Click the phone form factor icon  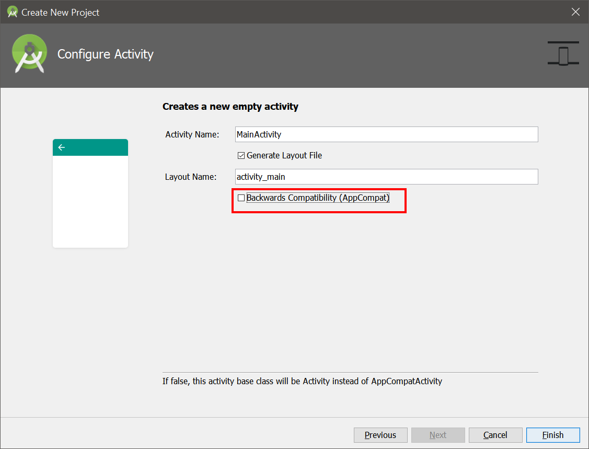click(x=563, y=53)
